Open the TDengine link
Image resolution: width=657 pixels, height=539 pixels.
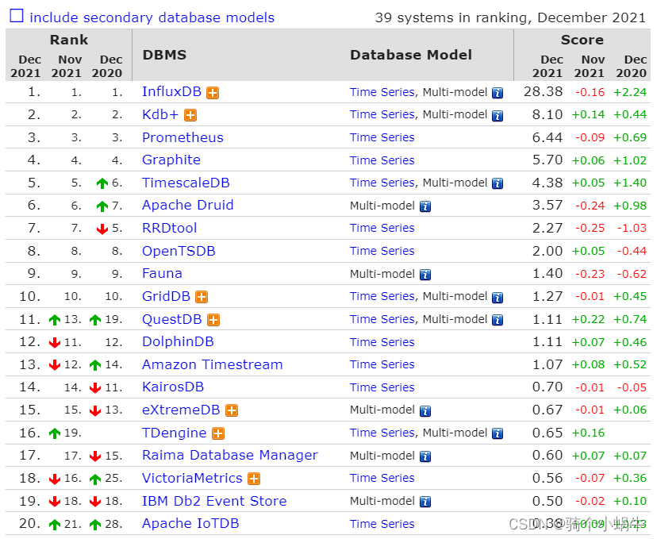(175, 433)
